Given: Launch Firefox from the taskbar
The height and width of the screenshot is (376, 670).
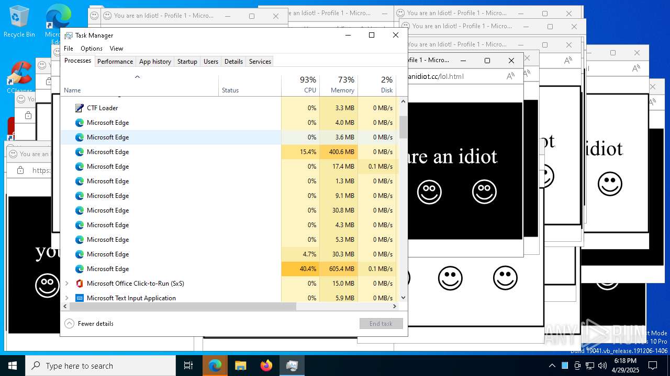Looking at the screenshot, I should coord(266,366).
